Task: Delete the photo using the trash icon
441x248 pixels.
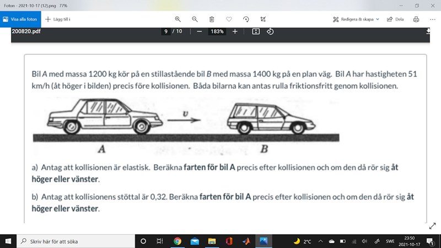Action: (212, 19)
